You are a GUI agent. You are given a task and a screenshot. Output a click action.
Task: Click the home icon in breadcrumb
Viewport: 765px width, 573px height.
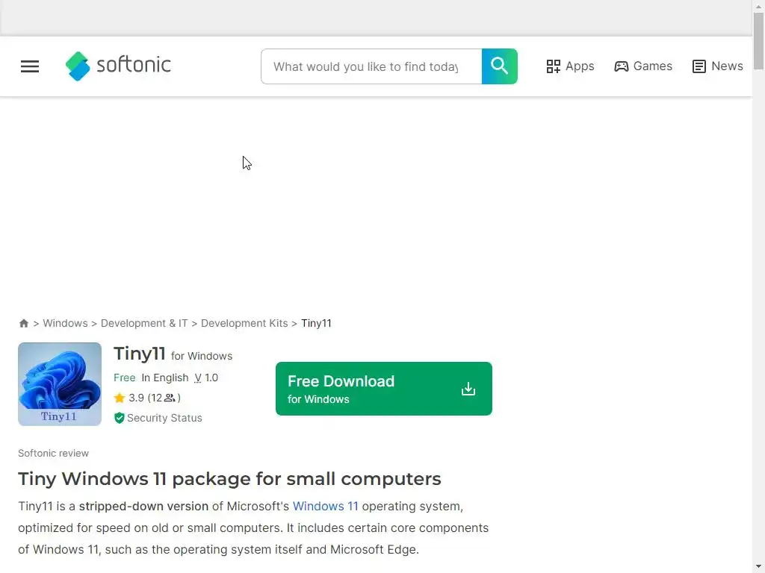pyautogui.click(x=23, y=323)
